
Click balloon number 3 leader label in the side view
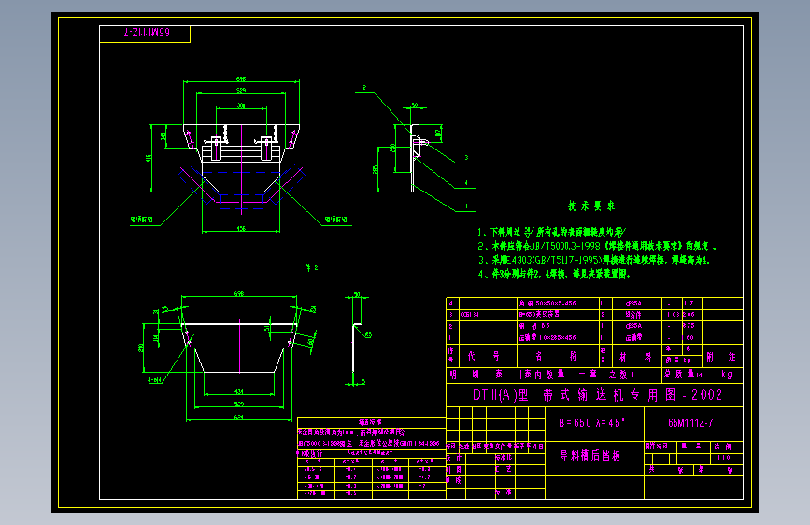coord(466,158)
